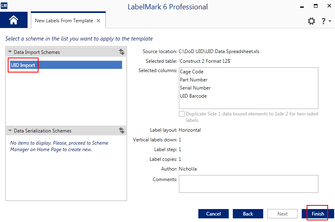Click Finish to complete the wizard
The height and width of the screenshot is (222, 335).
[x=318, y=214]
